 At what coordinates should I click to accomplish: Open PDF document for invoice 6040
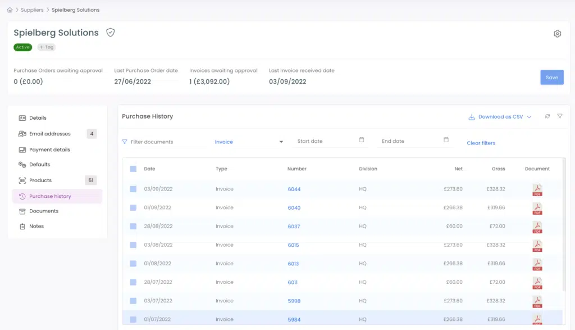[537, 209]
